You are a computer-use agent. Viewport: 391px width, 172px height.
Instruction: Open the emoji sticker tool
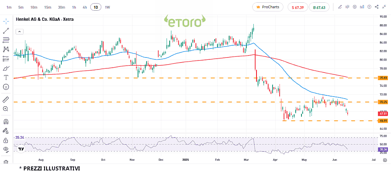click(6, 87)
